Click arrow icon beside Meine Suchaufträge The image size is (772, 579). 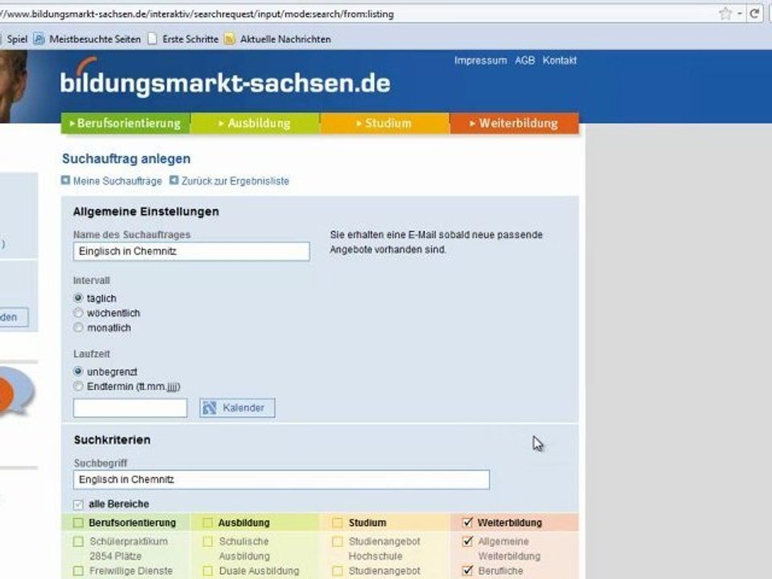click(65, 180)
